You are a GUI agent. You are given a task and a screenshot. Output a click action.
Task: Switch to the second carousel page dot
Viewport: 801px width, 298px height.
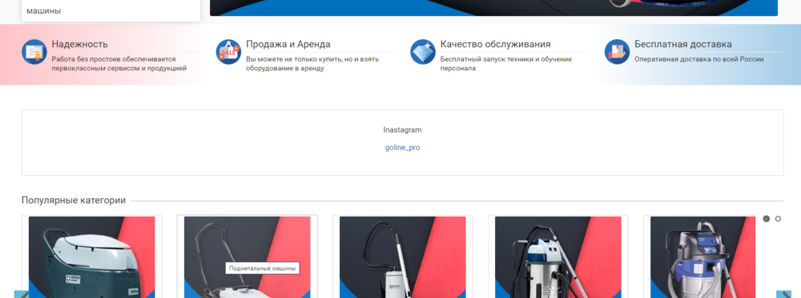(x=778, y=219)
